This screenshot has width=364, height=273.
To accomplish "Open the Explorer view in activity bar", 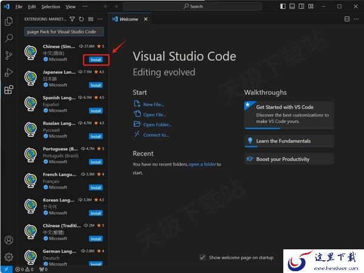I will pyautogui.click(x=9, y=21).
